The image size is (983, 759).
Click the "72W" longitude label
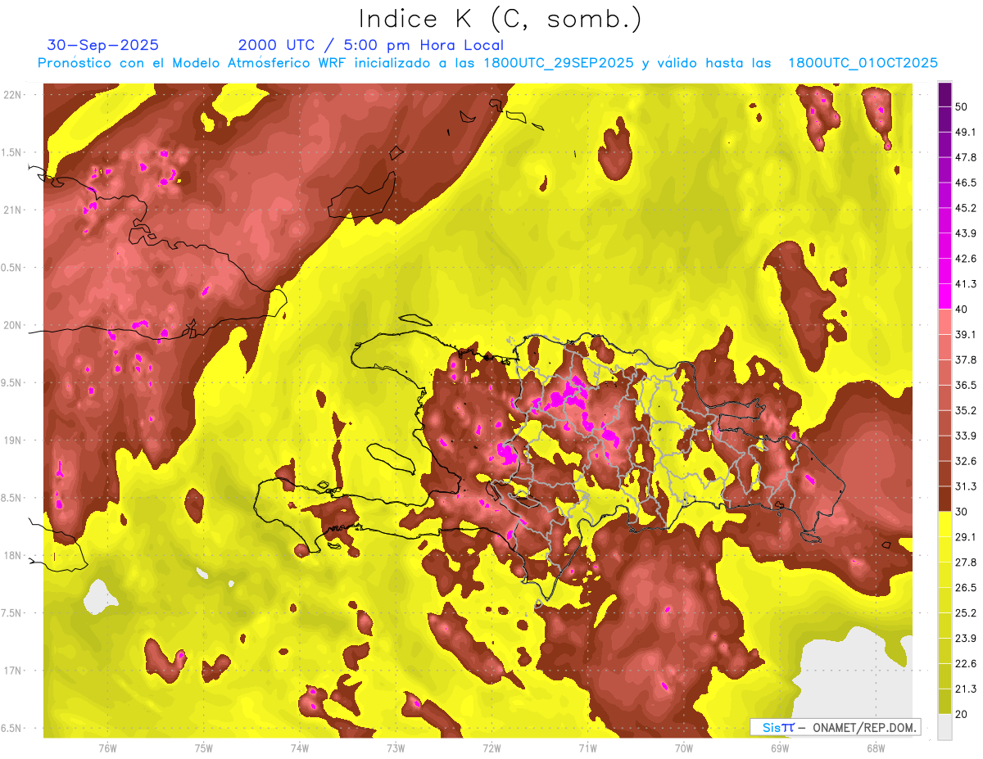491,748
